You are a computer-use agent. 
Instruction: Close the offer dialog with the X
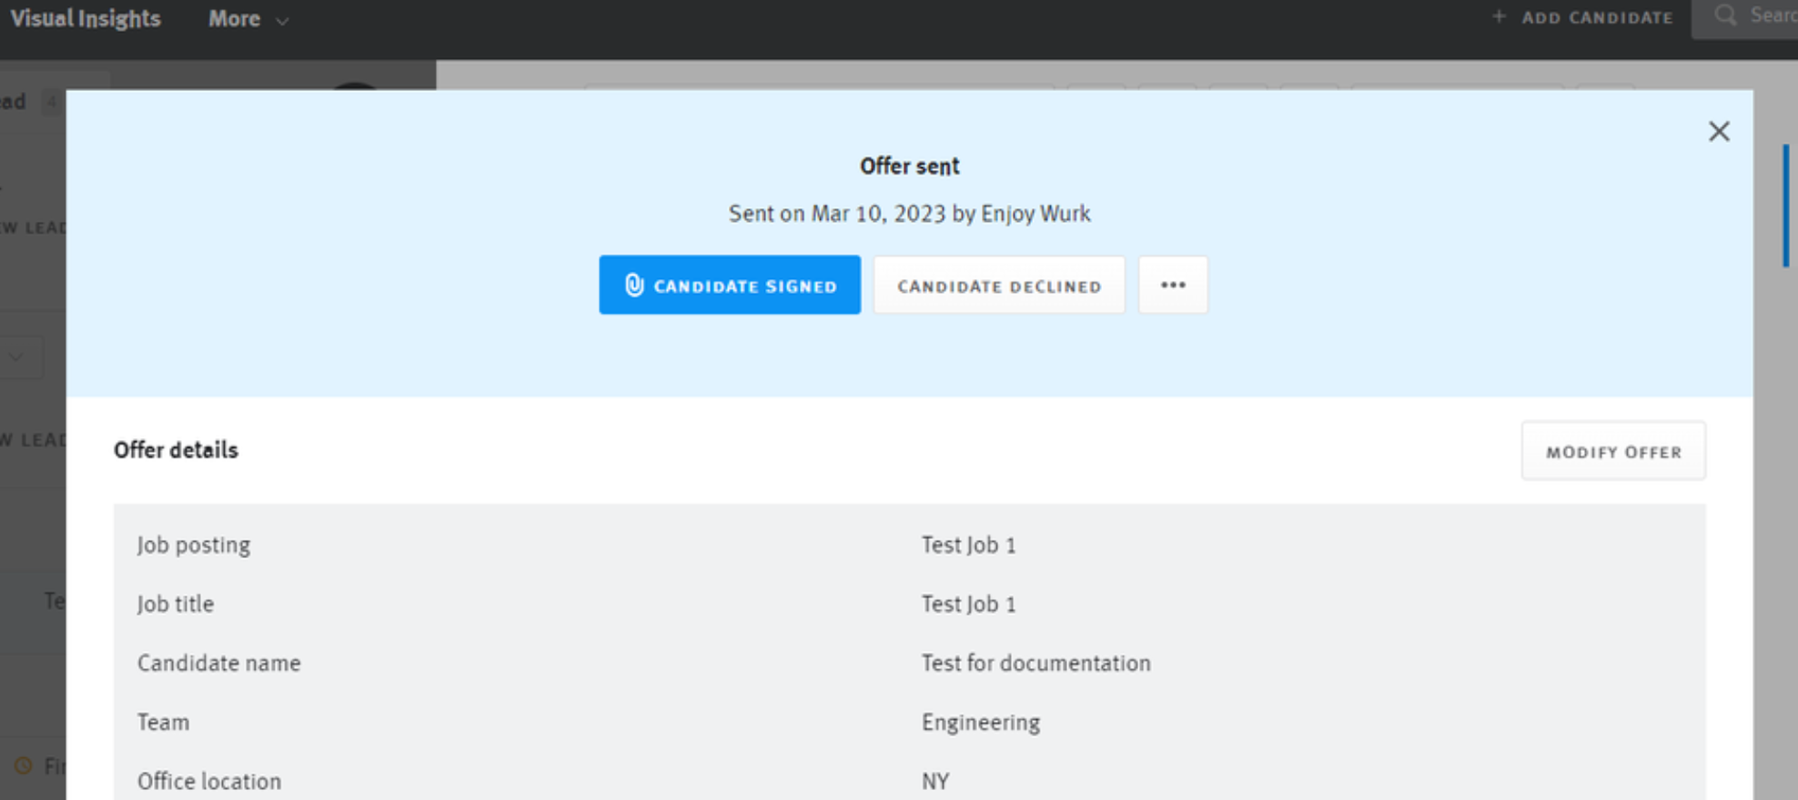[1718, 132]
